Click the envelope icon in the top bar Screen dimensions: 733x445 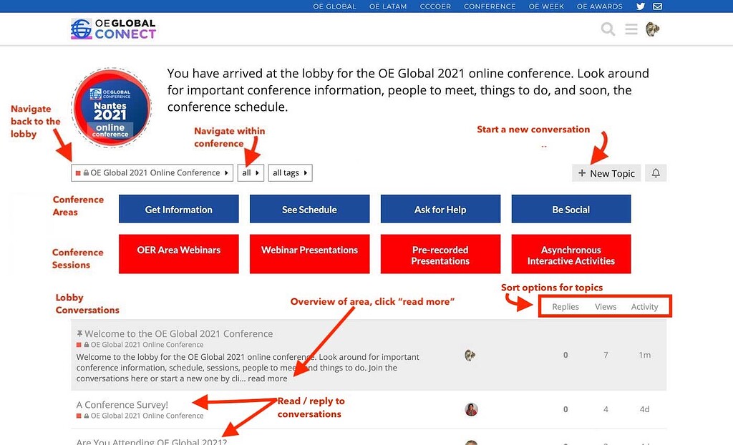tap(656, 6)
